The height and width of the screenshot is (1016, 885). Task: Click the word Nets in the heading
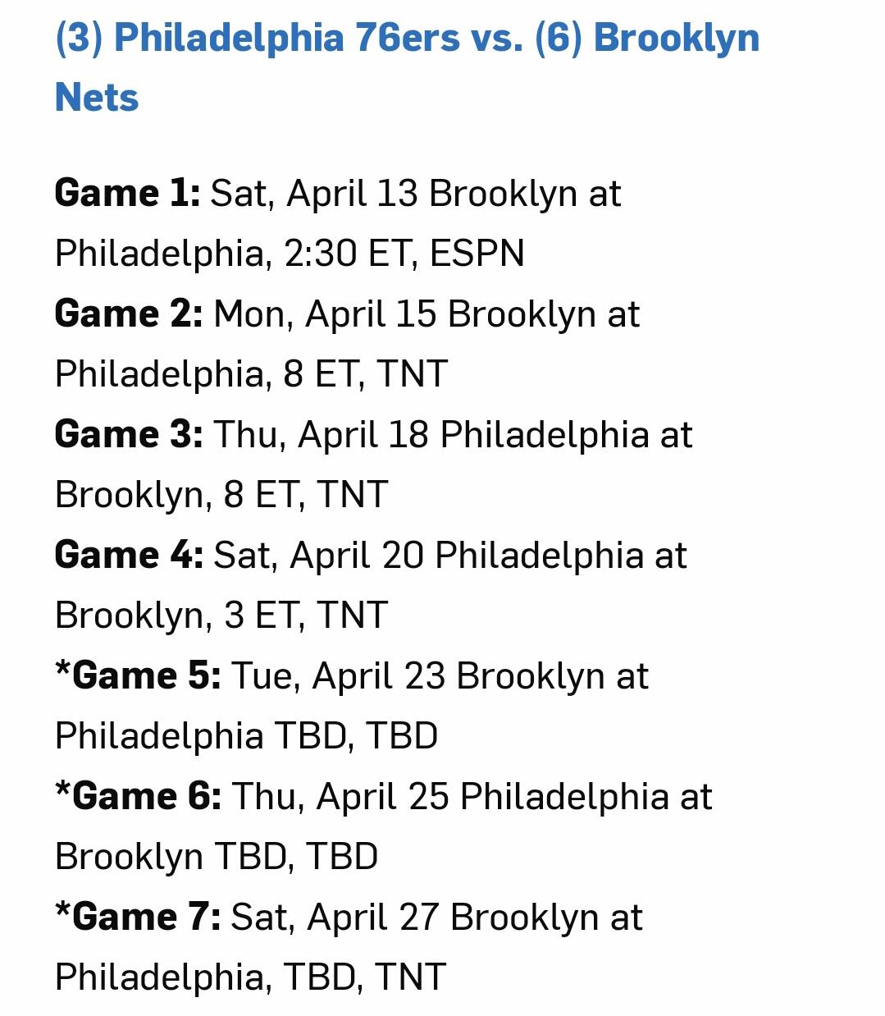coord(97,98)
